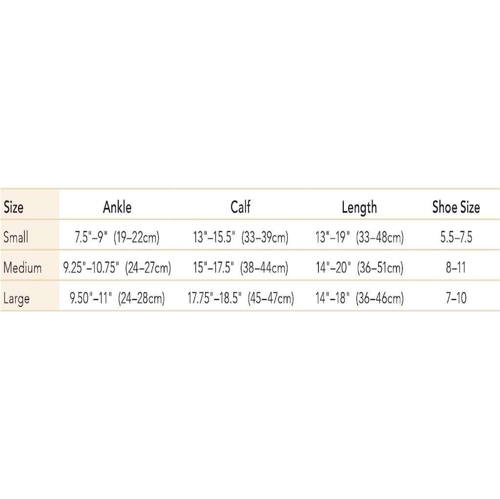This screenshot has height=499, width=500.
Task: Click Small shoe size 5.5–7.5
Action: pyautogui.click(x=456, y=238)
